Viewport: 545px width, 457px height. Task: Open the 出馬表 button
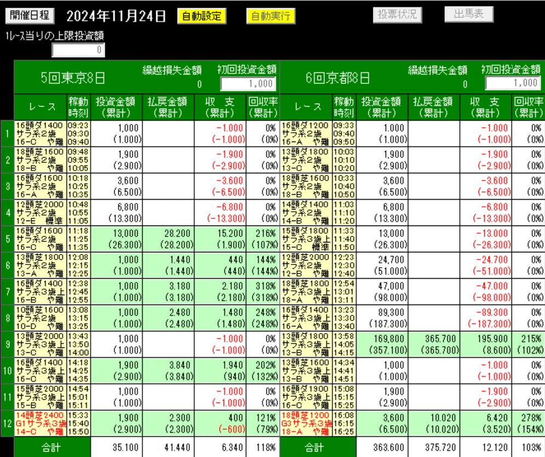pos(469,14)
